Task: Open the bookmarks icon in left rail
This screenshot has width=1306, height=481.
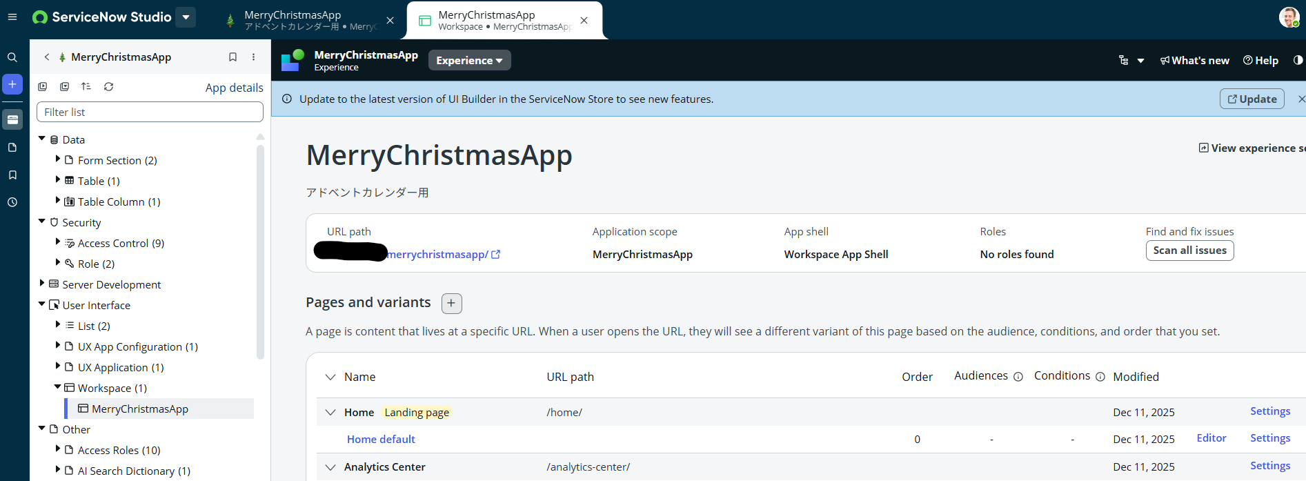Action: point(12,175)
